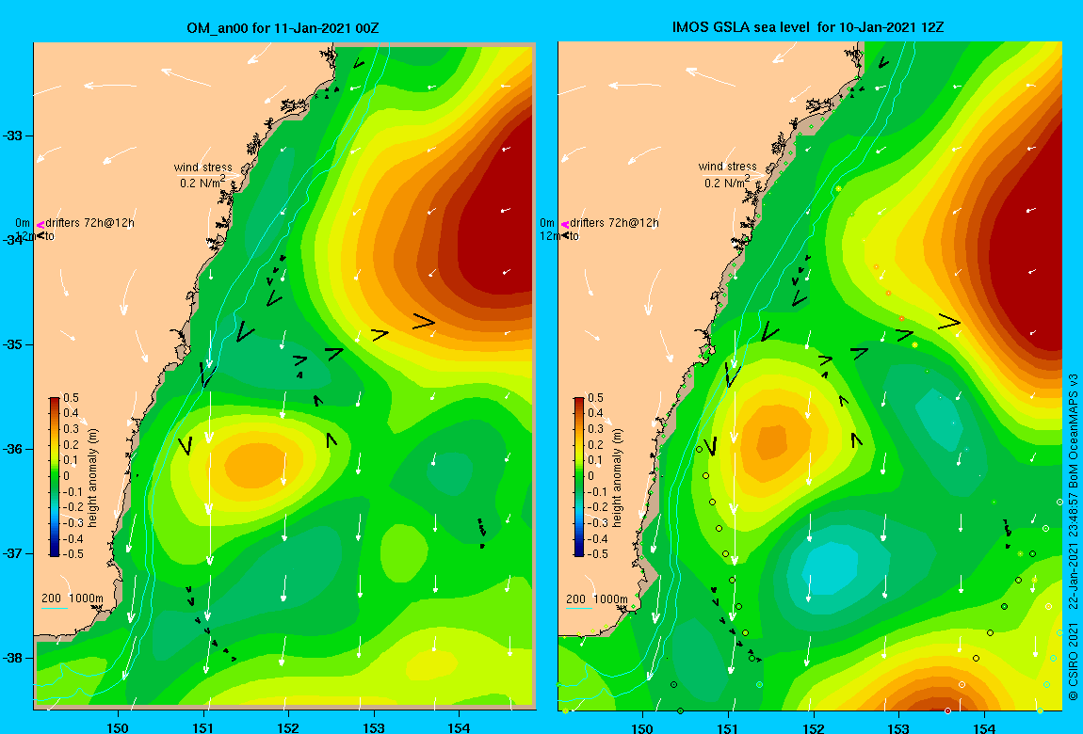Click '0.2 N/m²' value in IMOS GSLA map
This screenshot has height=734, width=1083.
tap(727, 182)
